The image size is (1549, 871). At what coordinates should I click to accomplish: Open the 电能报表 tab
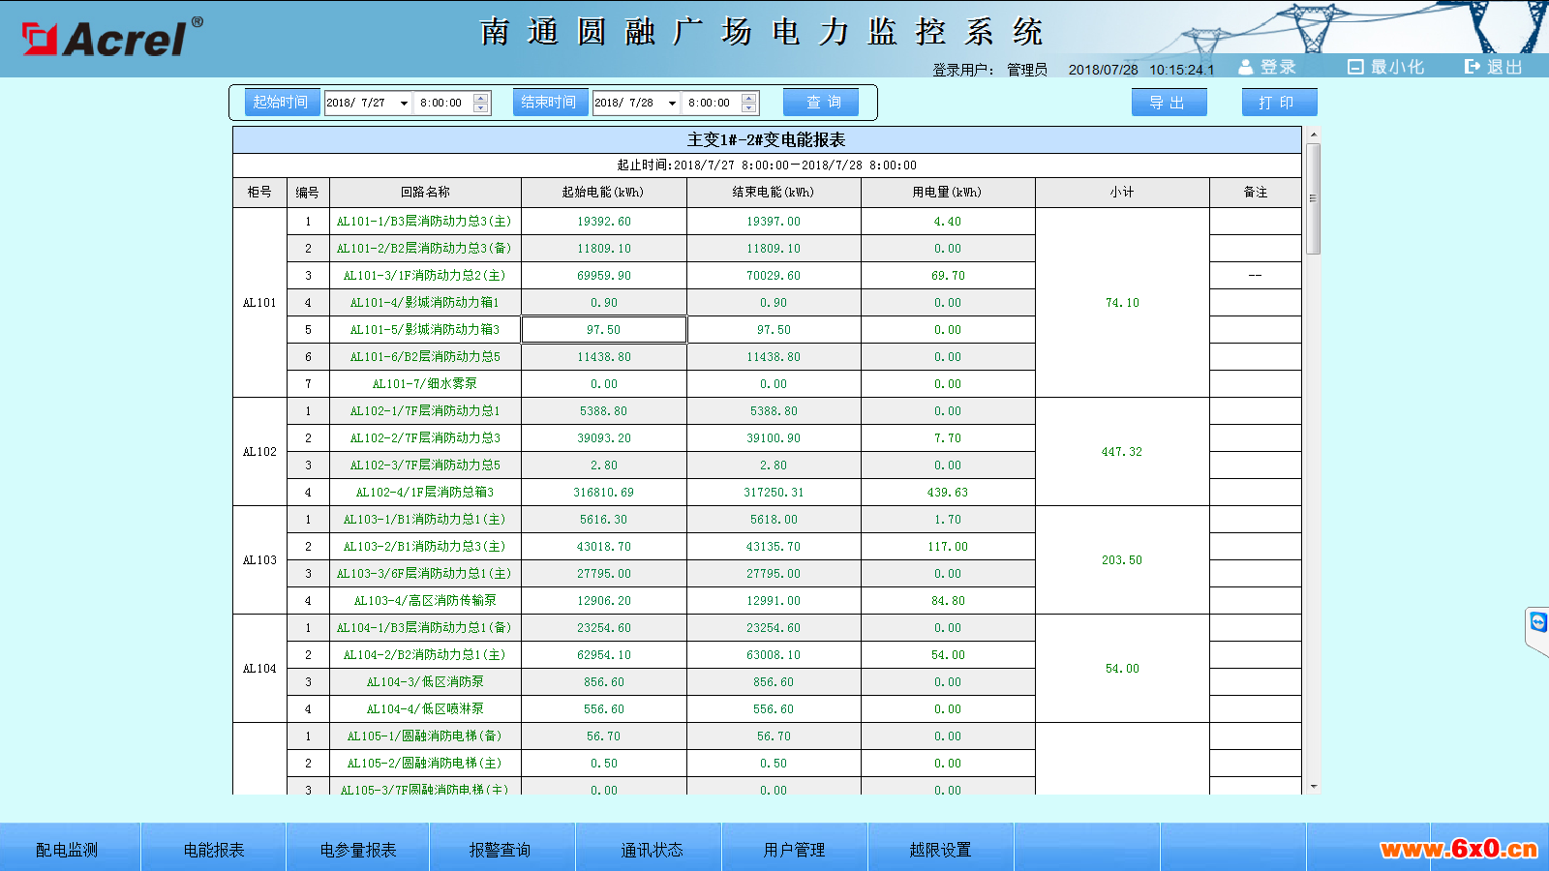(x=214, y=849)
